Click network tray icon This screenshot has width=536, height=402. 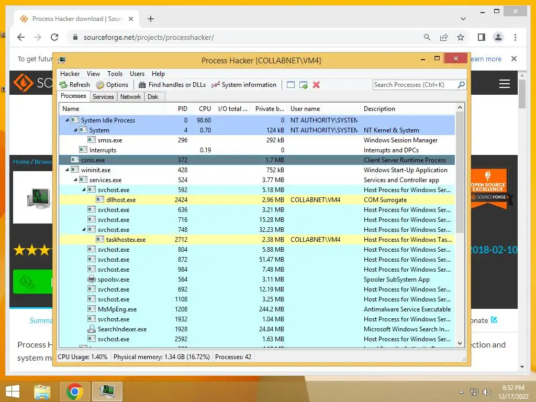[474, 392]
